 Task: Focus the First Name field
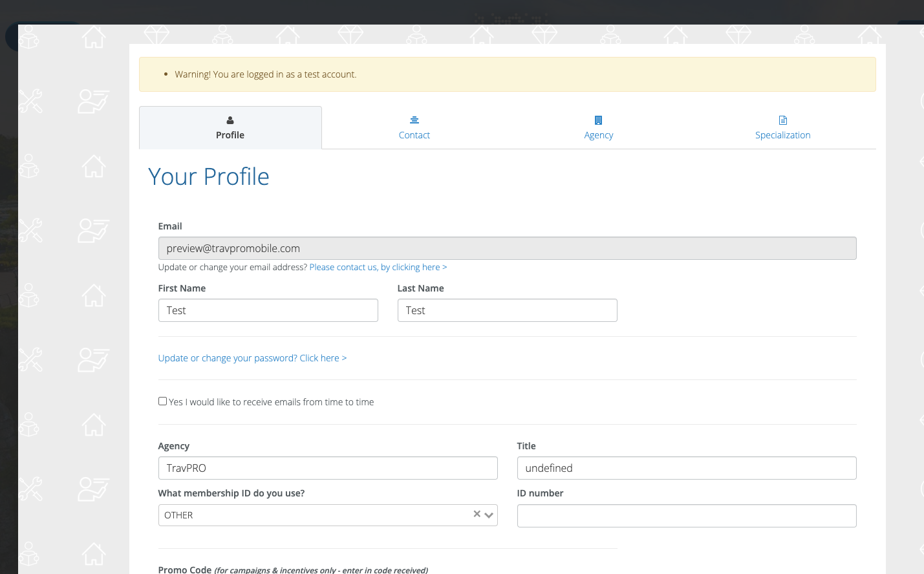pos(268,310)
